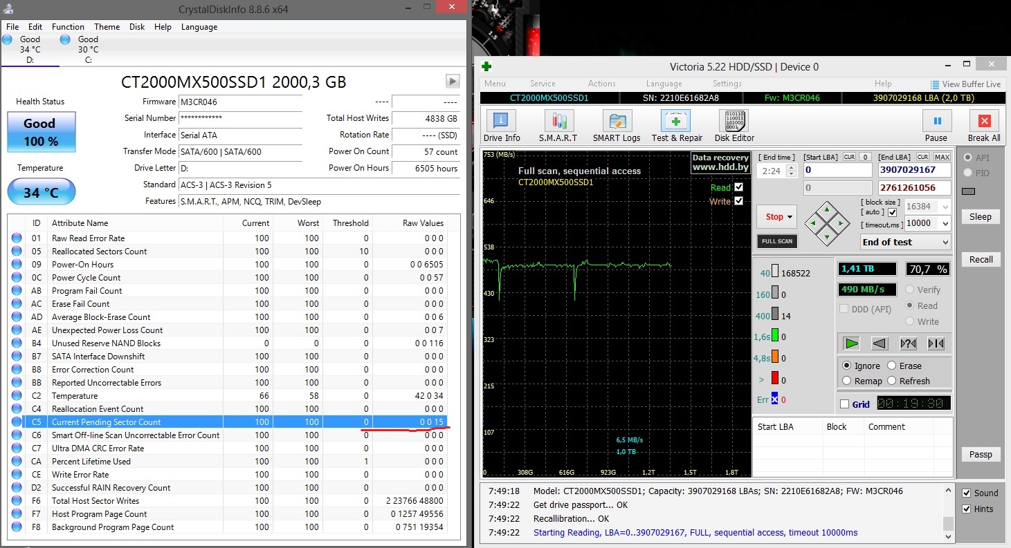1011x548 pixels.
Task: Click the butterfly scan mode button
Action: (936, 343)
